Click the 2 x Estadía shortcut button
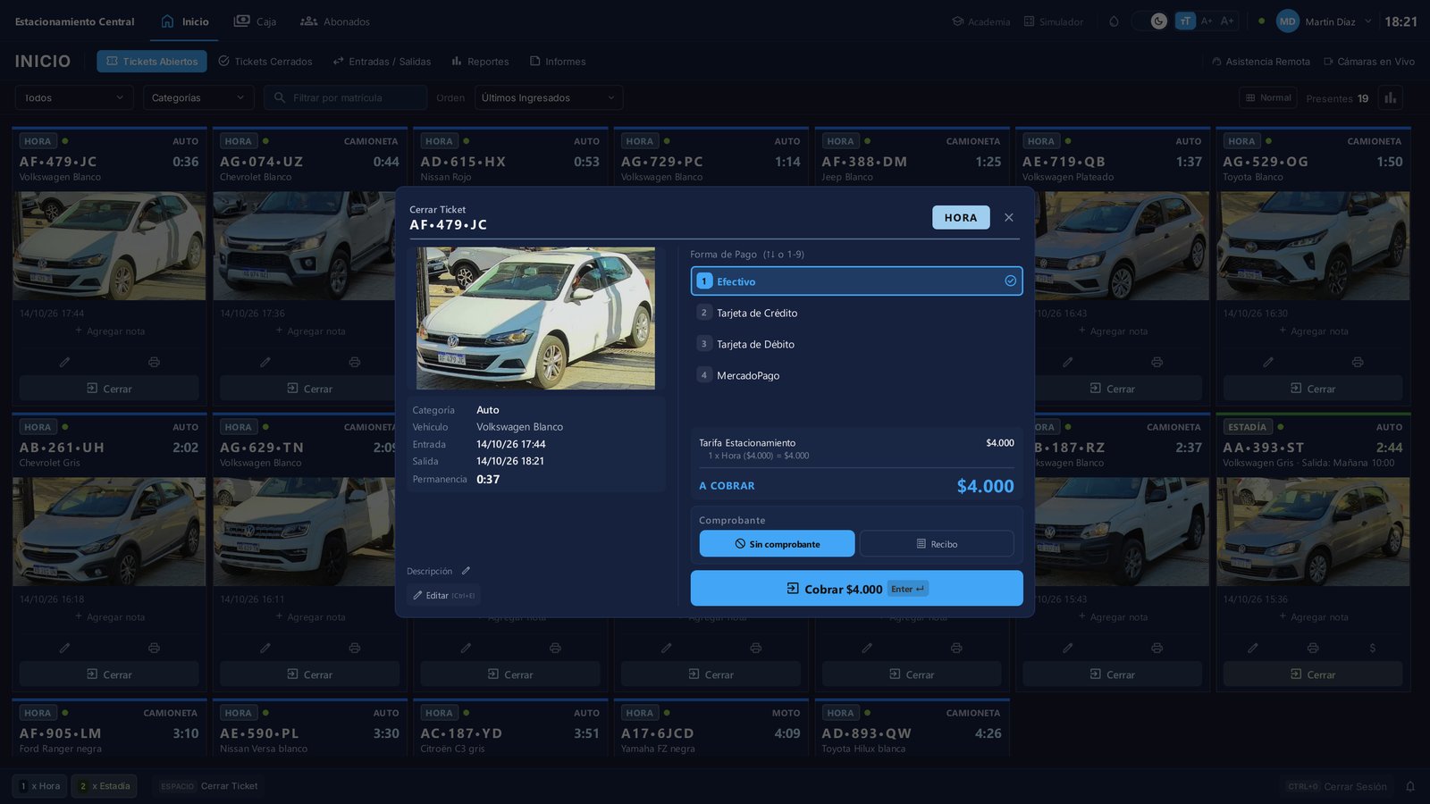Viewport: 1430px width, 804px height. click(105, 786)
